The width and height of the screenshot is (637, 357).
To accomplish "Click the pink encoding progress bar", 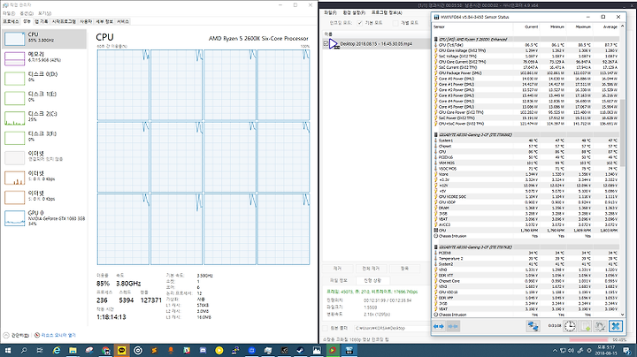I will pos(588,339).
